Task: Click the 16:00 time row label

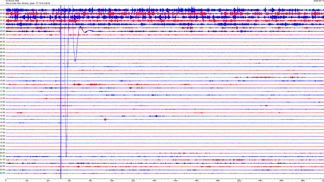Action: [x=2, y=123]
